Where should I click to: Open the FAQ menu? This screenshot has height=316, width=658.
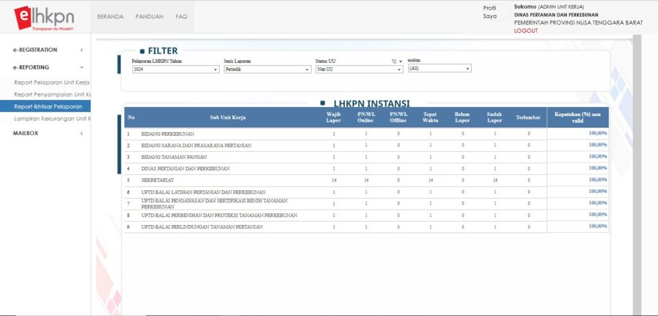(181, 17)
